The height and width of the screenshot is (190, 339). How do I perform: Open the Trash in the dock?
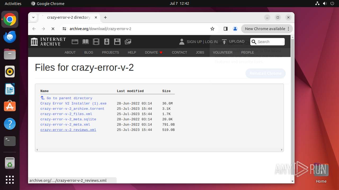(10, 163)
